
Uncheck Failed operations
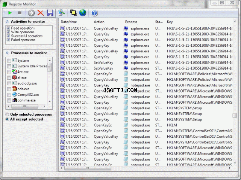(x=8, y=40)
